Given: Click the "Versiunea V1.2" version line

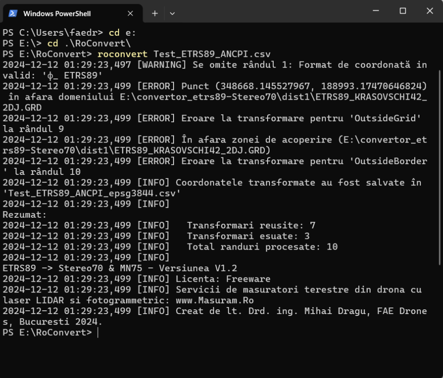Looking at the screenshot, I should [198, 268].
